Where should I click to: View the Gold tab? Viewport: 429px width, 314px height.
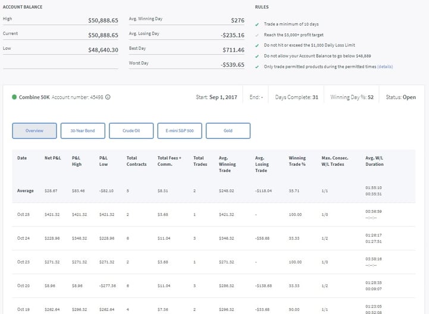click(x=228, y=131)
